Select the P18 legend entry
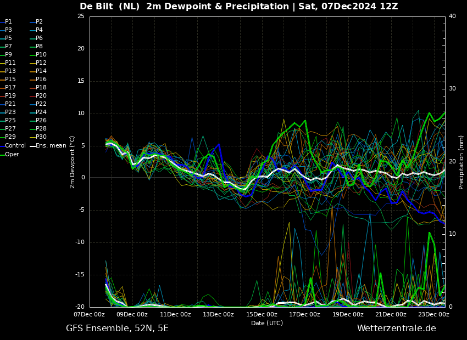 point(41,87)
